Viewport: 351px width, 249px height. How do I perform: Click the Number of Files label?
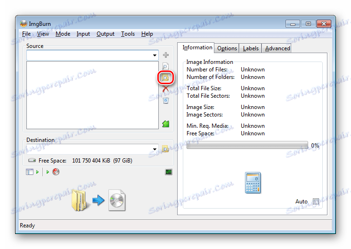pos(207,70)
